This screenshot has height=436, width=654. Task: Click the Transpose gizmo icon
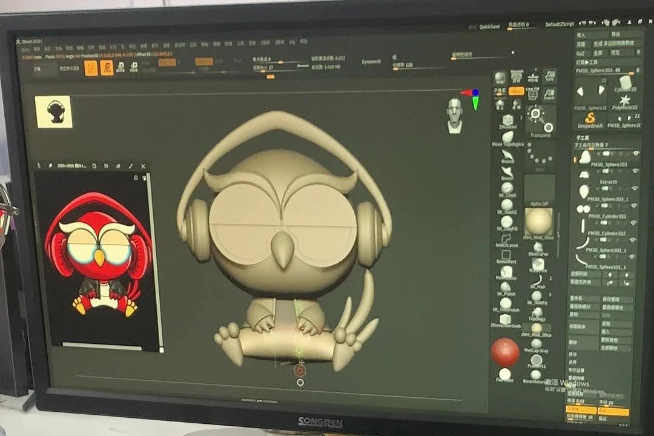click(540, 119)
